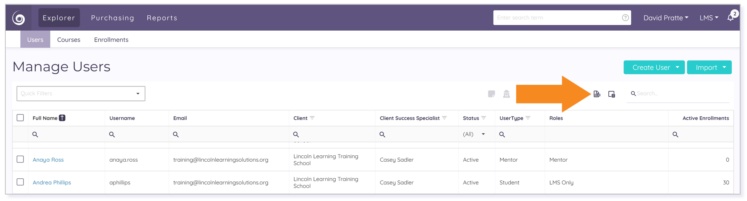Check the box for Andrea Phillips

tap(20, 182)
